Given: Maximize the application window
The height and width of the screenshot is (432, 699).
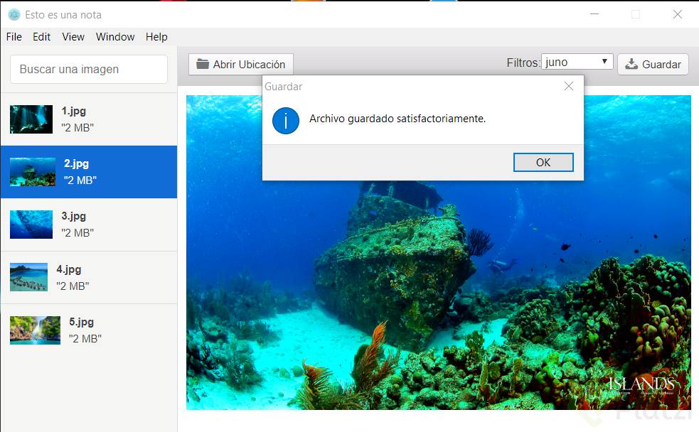Looking at the screenshot, I should [x=636, y=14].
